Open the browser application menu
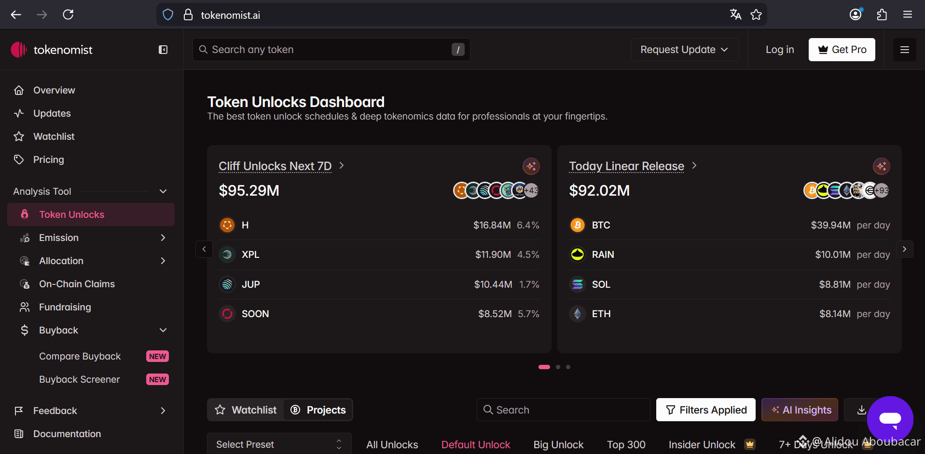 [x=908, y=15]
